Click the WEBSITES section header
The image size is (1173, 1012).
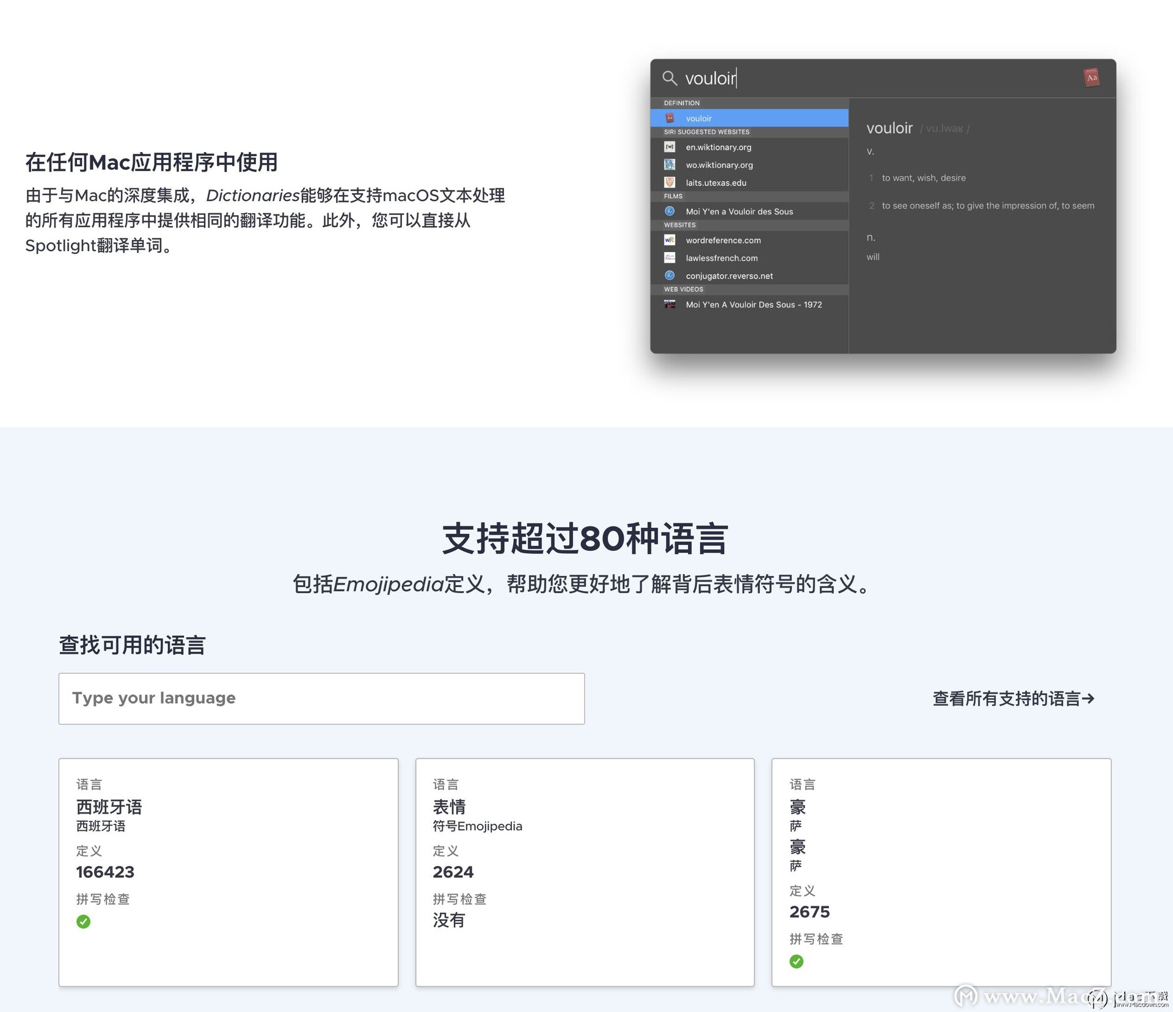pyautogui.click(x=680, y=225)
